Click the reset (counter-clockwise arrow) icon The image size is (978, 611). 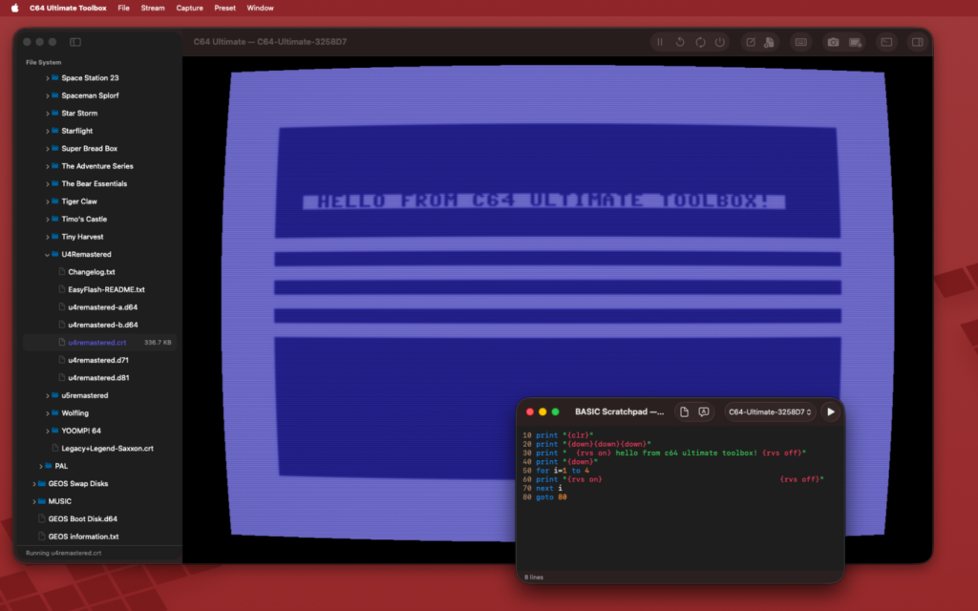click(x=680, y=42)
